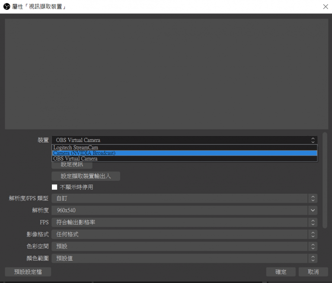Click the 預設設定檔 button

(28, 272)
